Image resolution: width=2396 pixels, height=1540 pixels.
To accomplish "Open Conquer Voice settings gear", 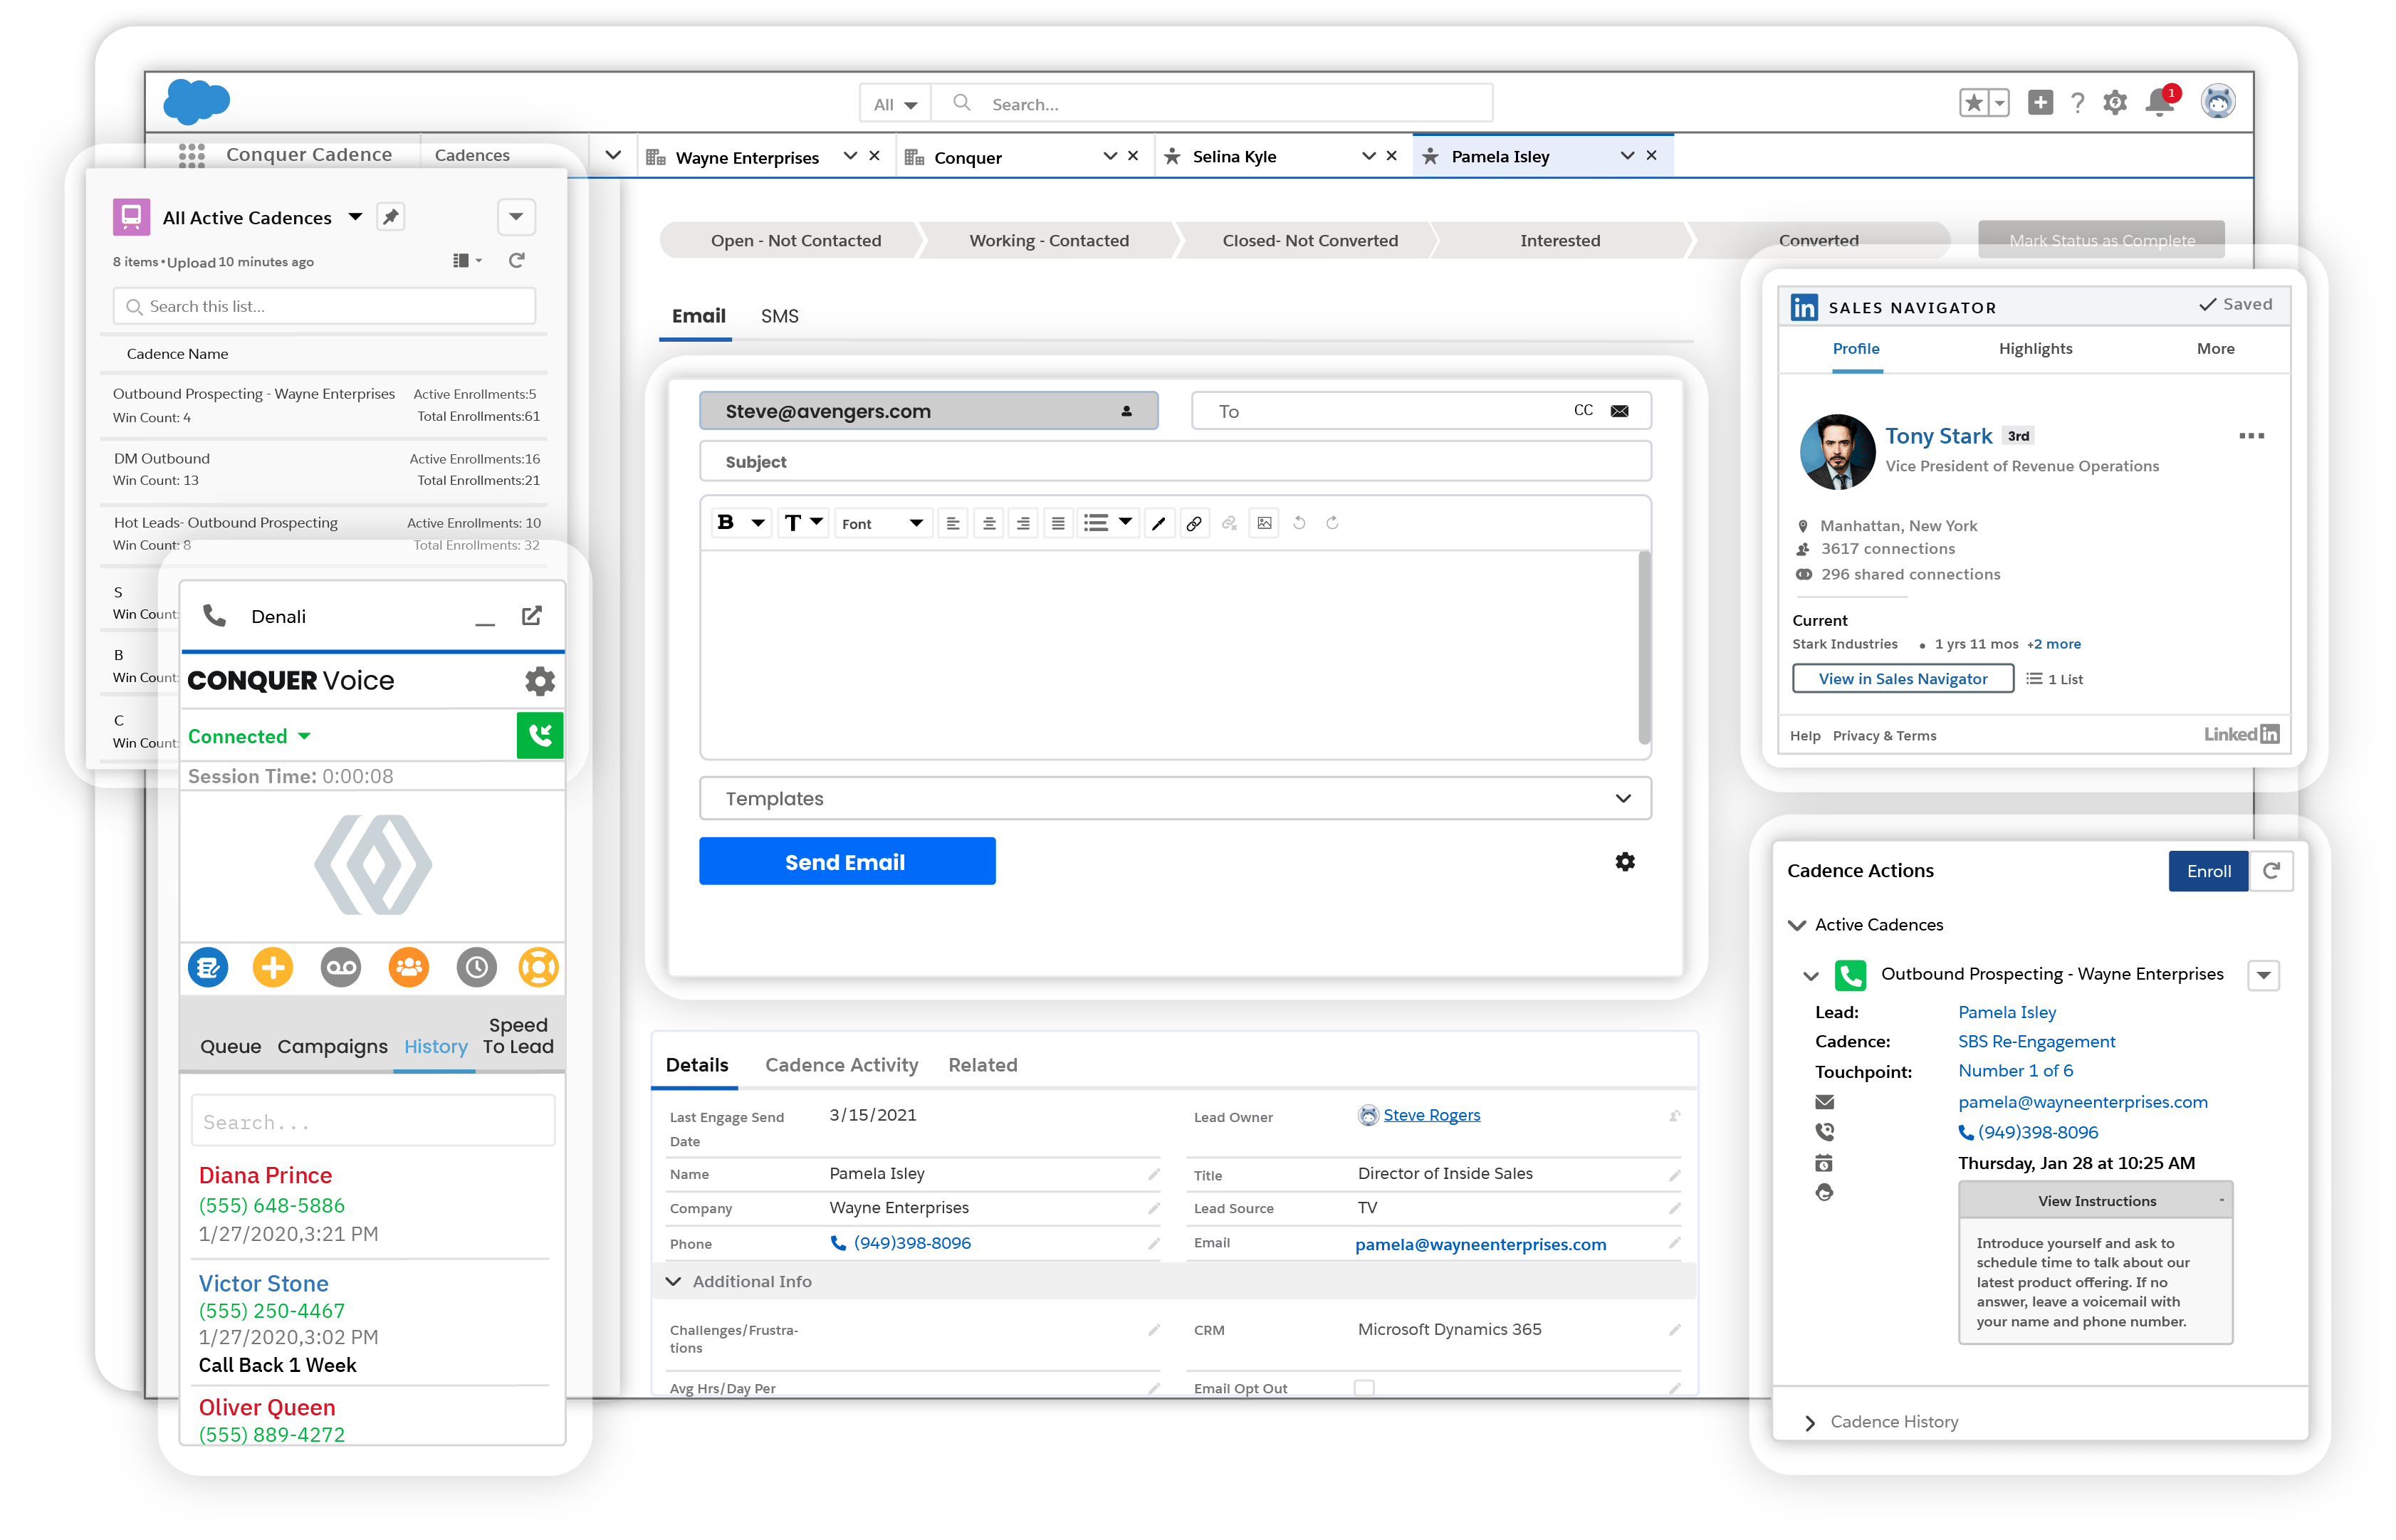I will [540, 681].
